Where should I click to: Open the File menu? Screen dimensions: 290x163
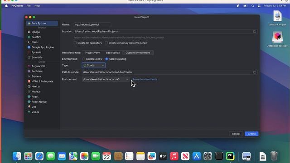(x=29, y=6)
